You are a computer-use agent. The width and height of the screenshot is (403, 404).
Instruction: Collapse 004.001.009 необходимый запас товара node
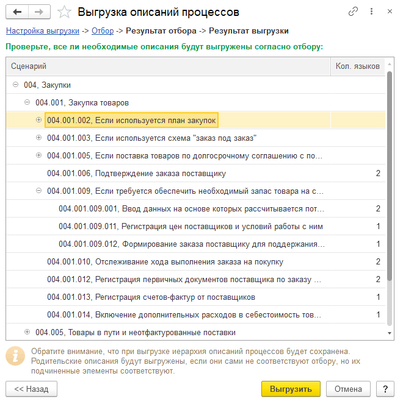38,191
